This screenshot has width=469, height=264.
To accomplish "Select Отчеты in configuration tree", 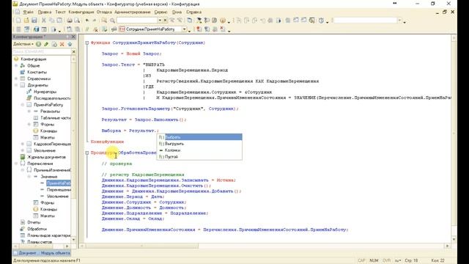I will pos(34,222).
